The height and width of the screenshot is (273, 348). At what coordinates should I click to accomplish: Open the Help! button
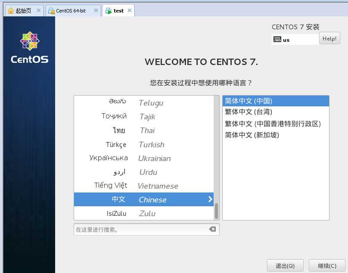(329, 39)
